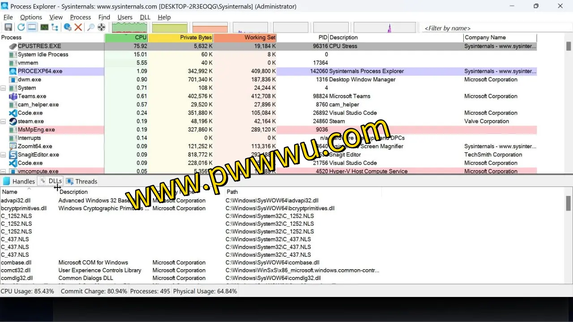Collapse the steam.exe tree node

click(3, 121)
